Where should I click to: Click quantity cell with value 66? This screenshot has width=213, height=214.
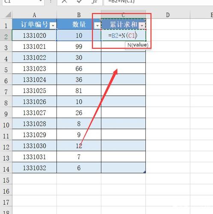pos(79,68)
